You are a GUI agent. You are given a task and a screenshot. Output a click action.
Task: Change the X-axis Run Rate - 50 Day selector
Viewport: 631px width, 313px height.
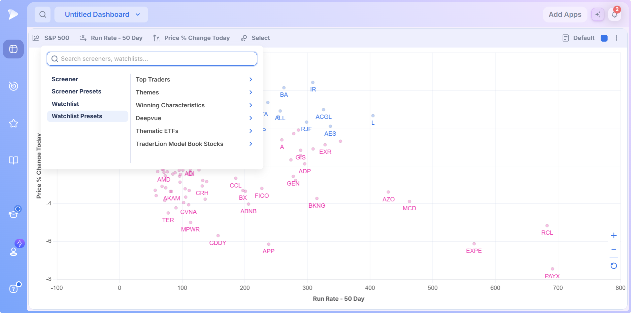tap(111, 38)
